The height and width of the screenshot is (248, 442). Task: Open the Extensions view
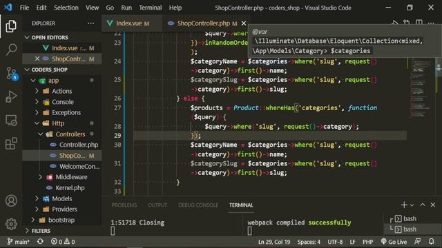pos(11,143)
